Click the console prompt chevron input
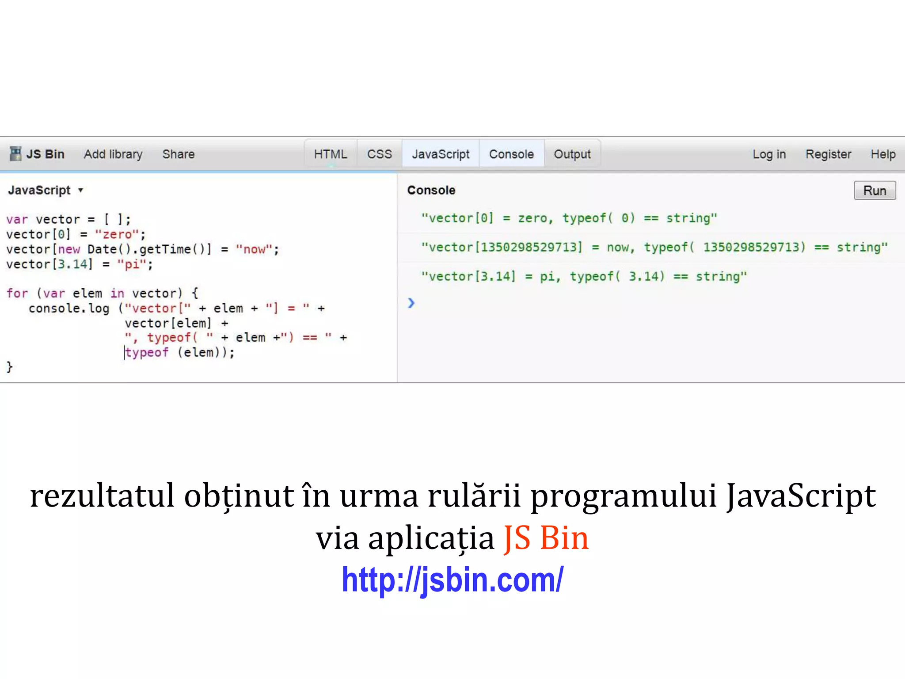The image size is (905, 679). pos(411,303)
